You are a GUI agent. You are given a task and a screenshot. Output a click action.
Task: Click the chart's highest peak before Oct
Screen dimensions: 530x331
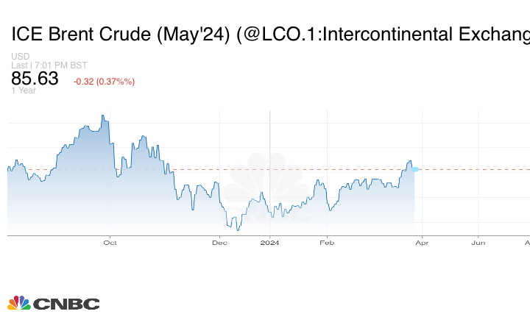[x=101, y=115]
